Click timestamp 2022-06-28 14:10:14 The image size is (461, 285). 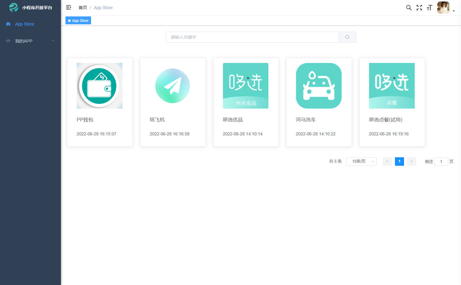243,134
